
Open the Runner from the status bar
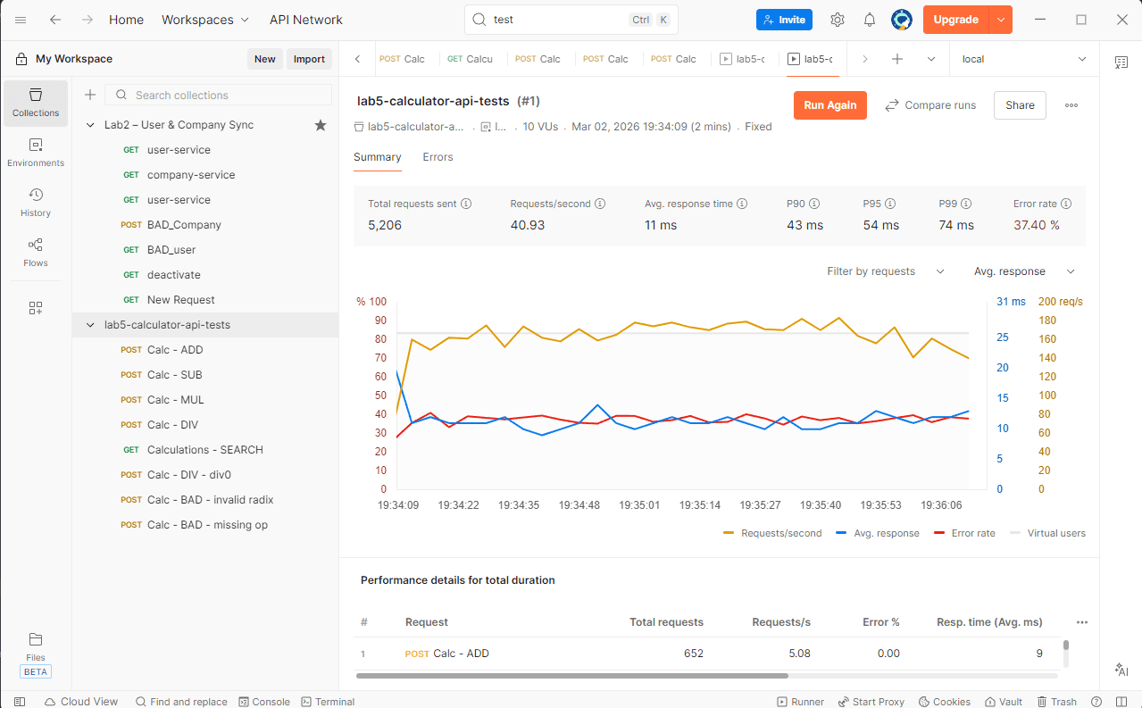coord(800,702)
